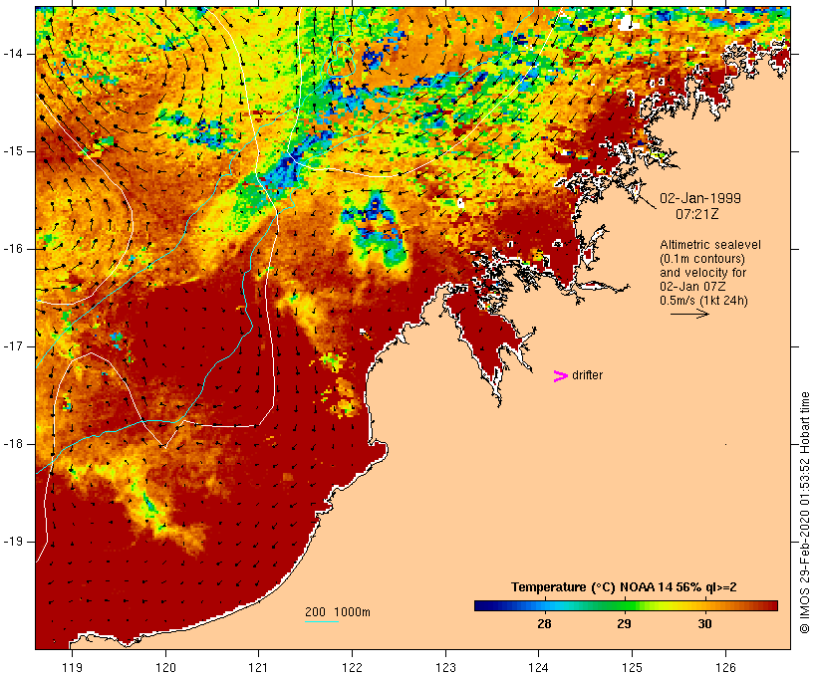Click the colorbar value label '30'
The height and width of the screenshot is (677, 817).
pyautogui.click(x=704, y=623)
